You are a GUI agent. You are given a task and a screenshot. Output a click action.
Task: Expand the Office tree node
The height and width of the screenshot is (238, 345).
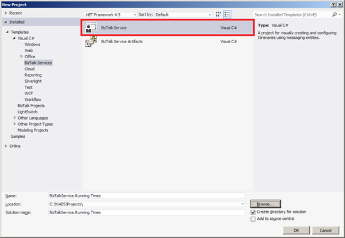(x=21, y=56)
